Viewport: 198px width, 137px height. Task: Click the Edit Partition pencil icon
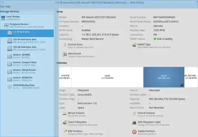click(65, 132)
